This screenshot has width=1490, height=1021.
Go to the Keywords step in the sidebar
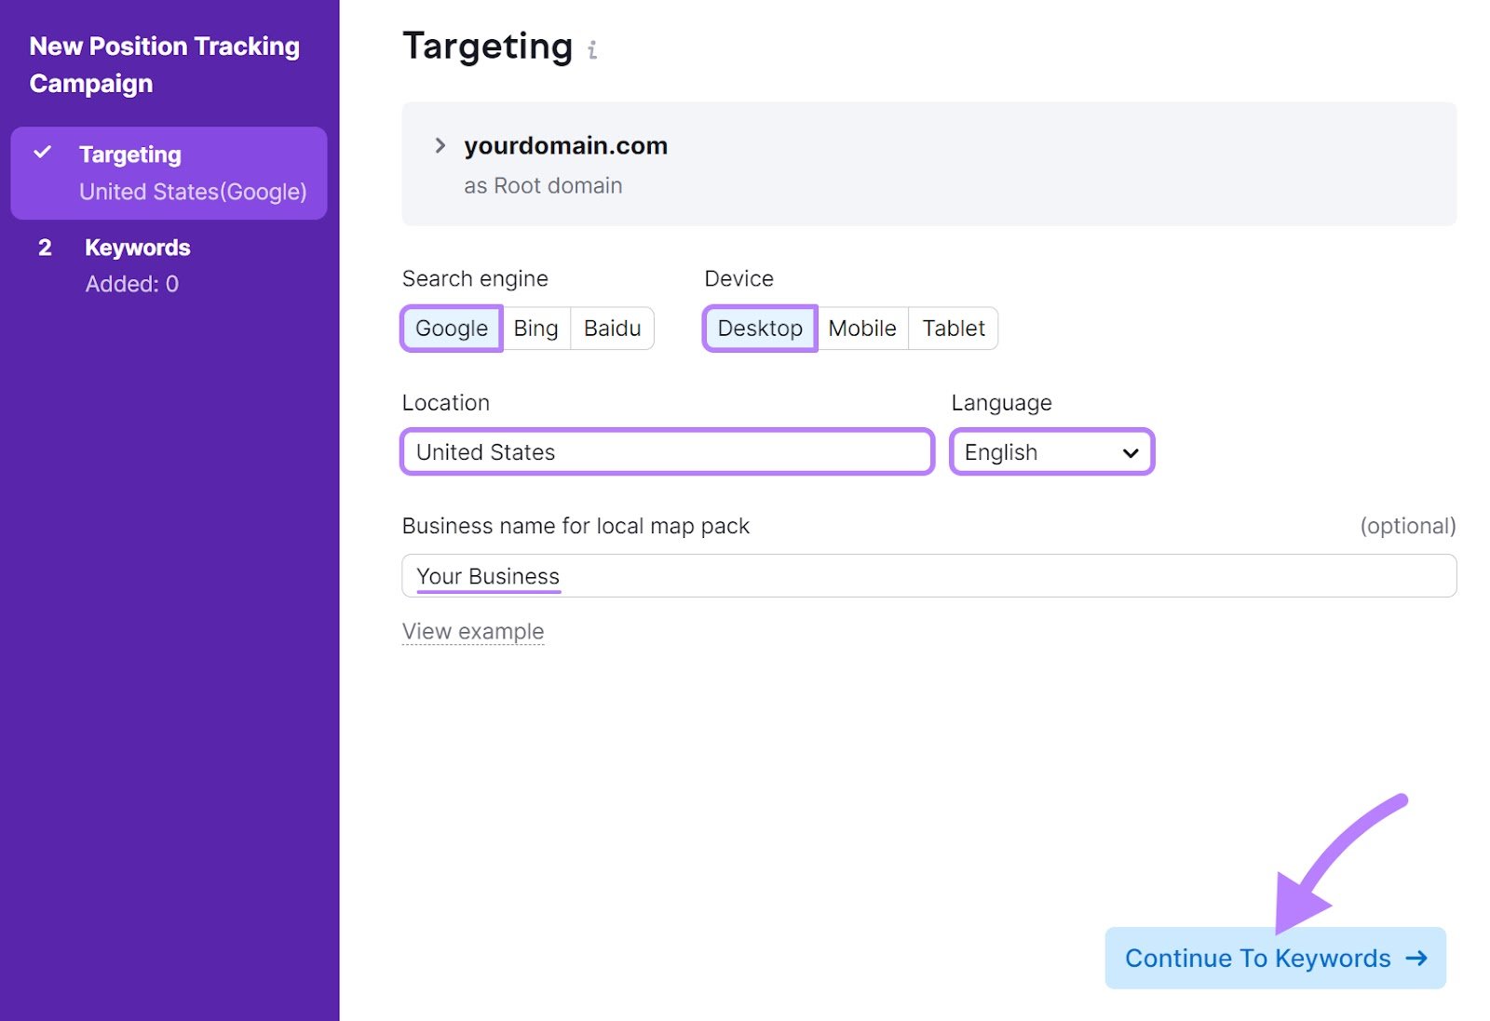[x=137, y=248]
